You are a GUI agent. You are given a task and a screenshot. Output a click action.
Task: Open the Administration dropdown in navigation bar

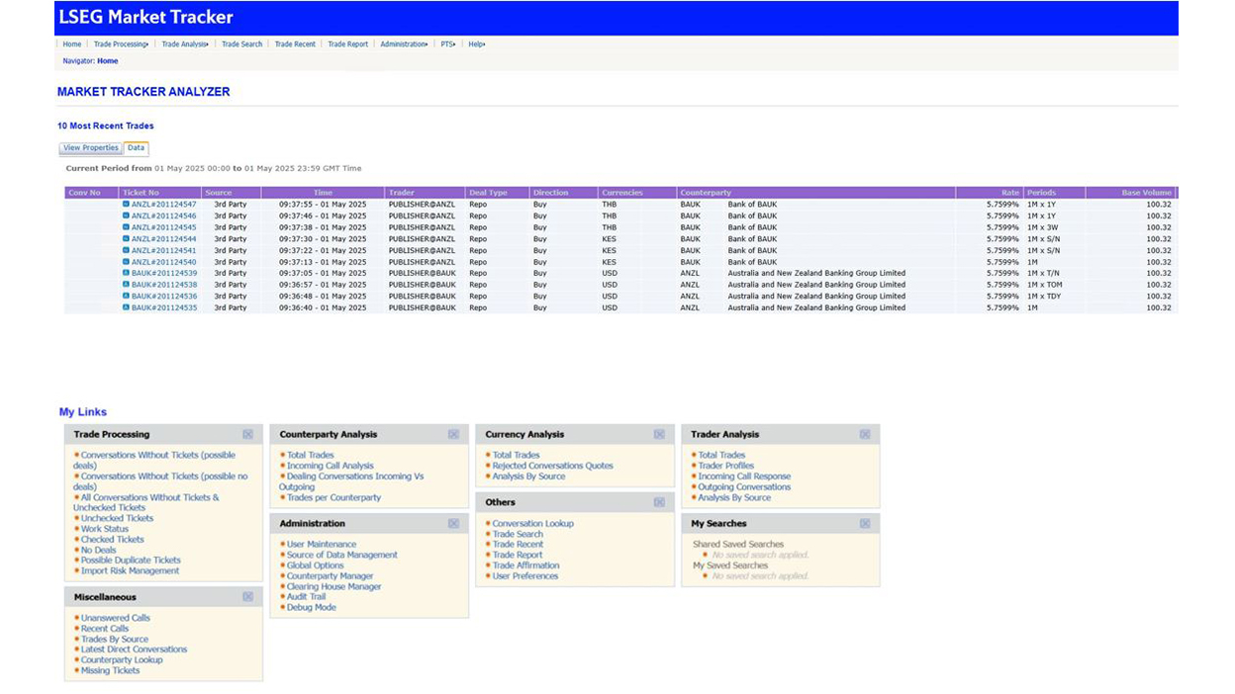(404, 44)
